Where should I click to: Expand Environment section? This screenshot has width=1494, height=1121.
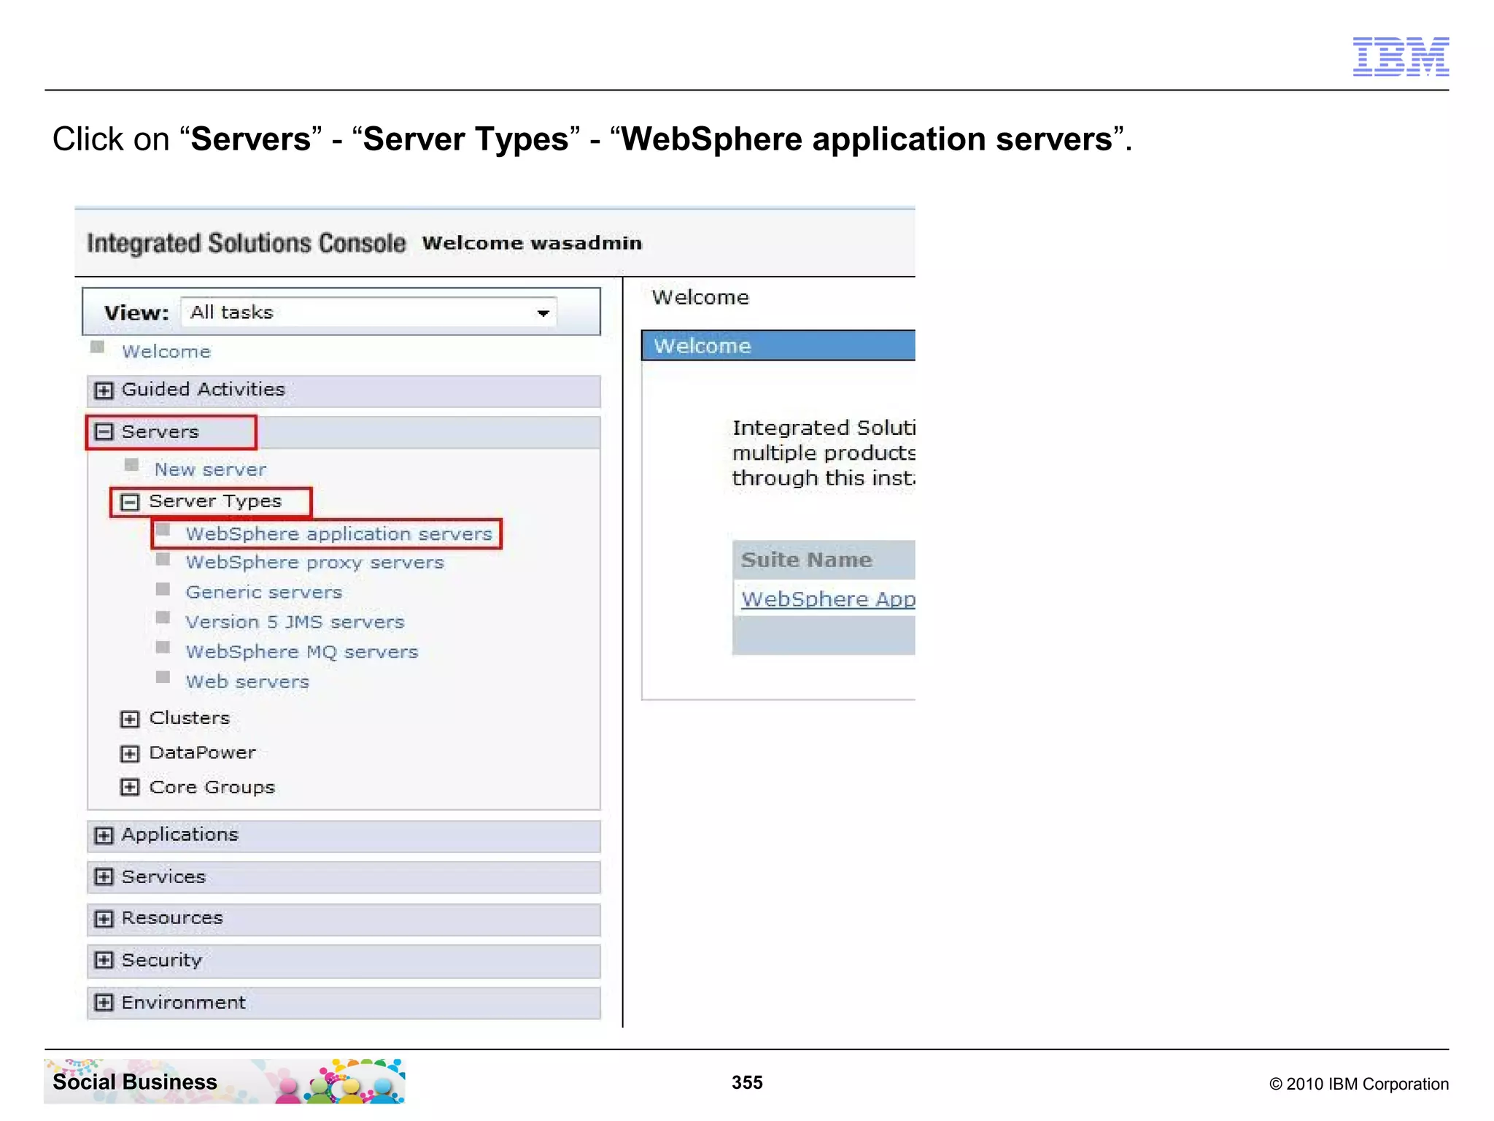tap(104, 1003)
